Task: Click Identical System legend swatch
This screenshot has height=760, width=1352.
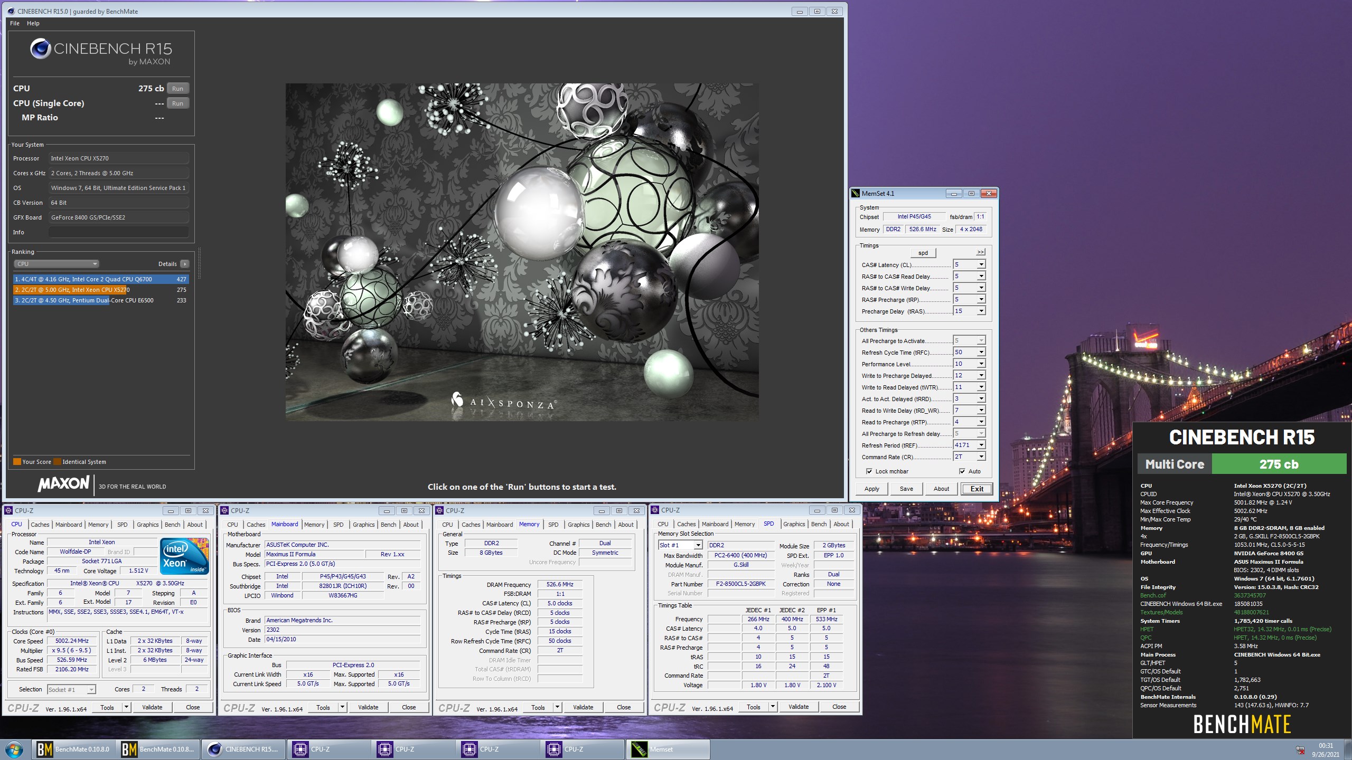Action: [x=57, y=462]
